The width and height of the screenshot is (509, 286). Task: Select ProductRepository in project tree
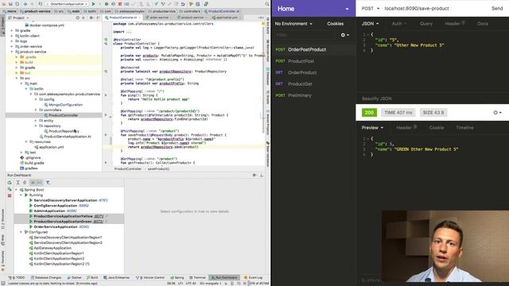[61, 131]
